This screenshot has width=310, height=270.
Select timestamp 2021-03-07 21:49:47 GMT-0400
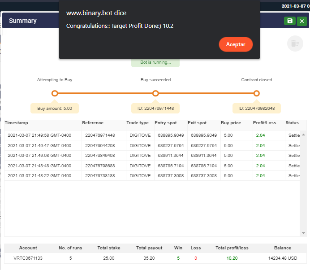[39, 146]
